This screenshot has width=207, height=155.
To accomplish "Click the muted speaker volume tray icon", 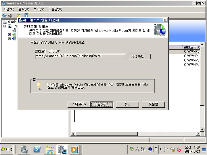I will (x=179, y=150).
